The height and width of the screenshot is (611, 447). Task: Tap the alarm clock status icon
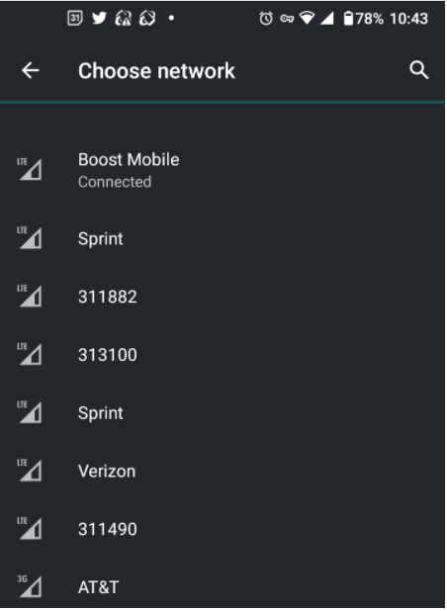tap(266, 19)
